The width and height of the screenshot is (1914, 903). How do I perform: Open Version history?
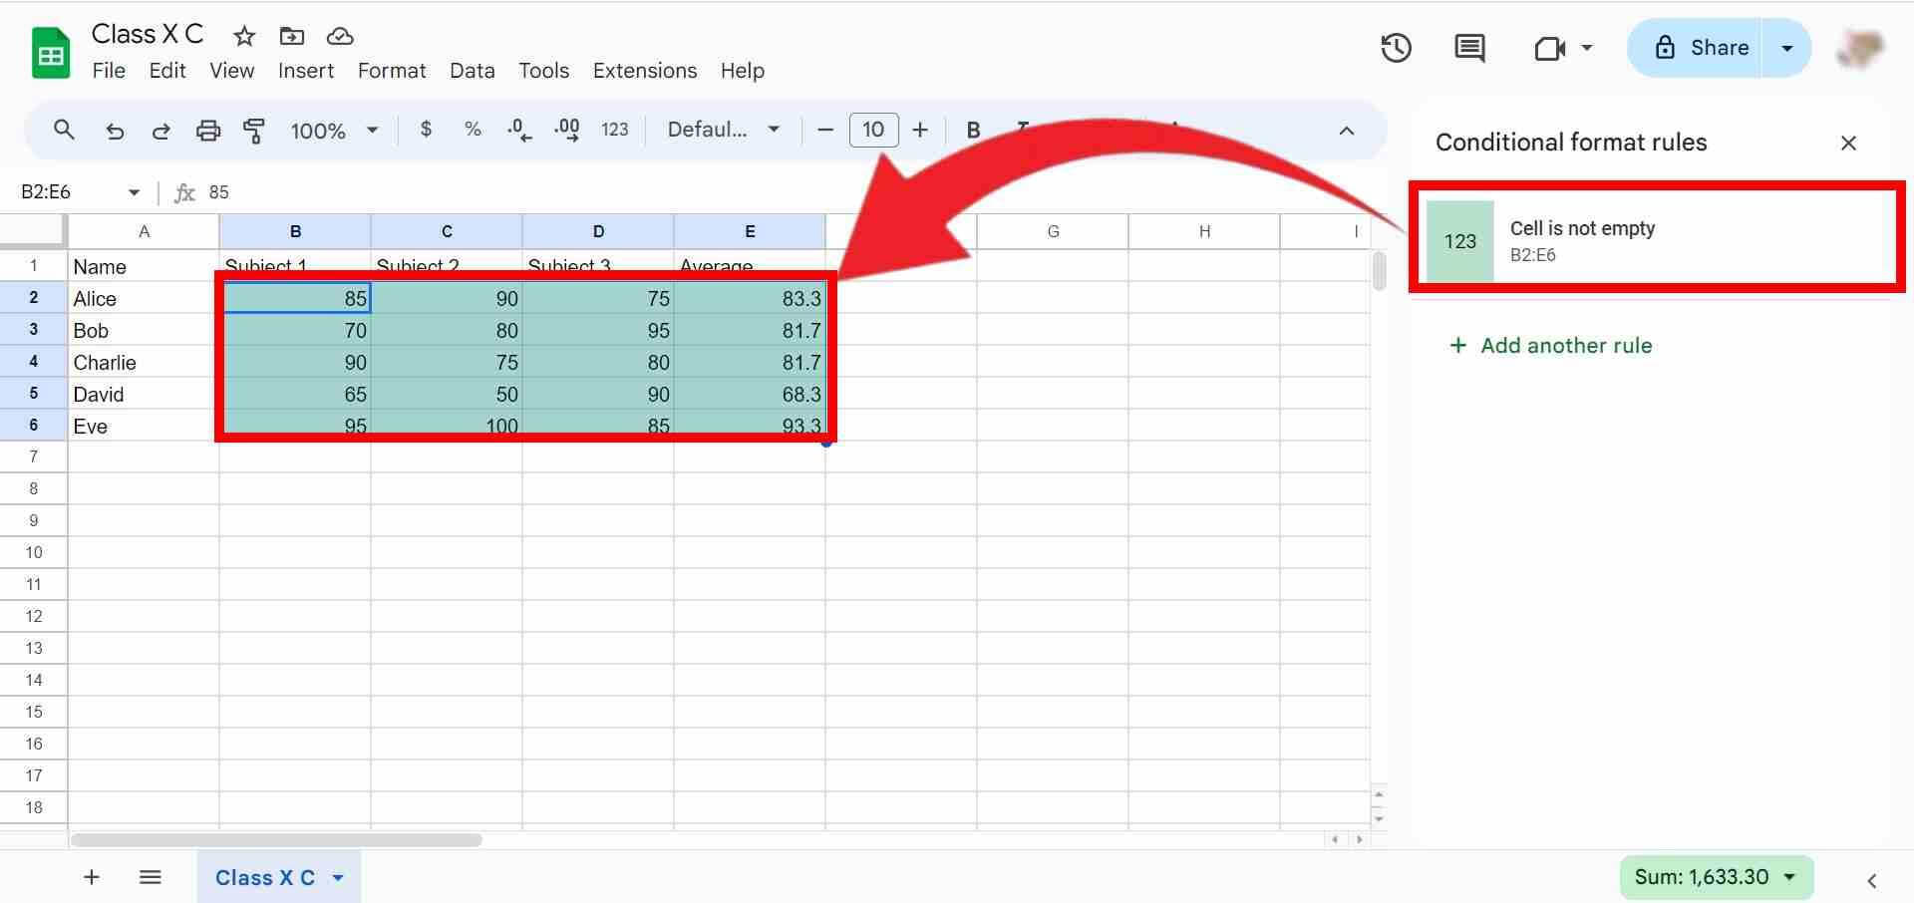(1396, 47)
